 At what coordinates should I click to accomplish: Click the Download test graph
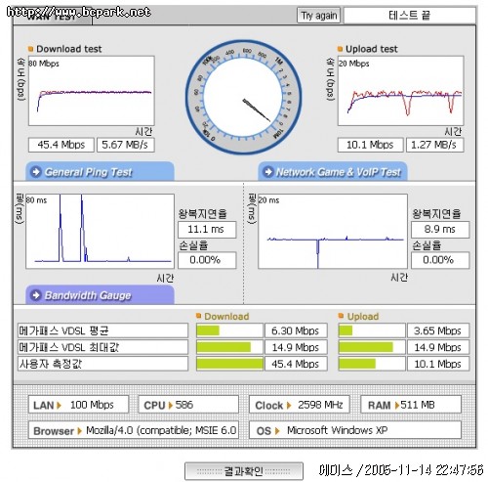click(92, 91)
